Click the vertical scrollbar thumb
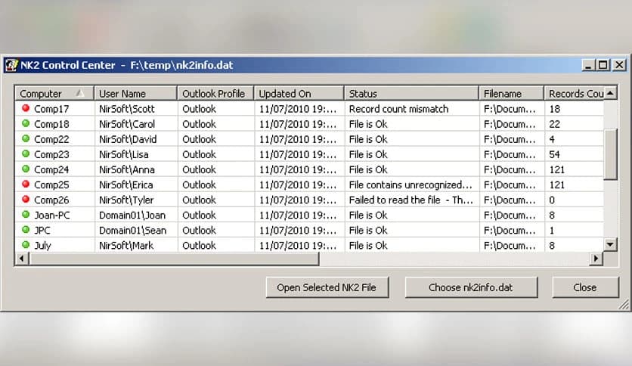The width and height of the screenshot is (632, 366). [610, 154]
